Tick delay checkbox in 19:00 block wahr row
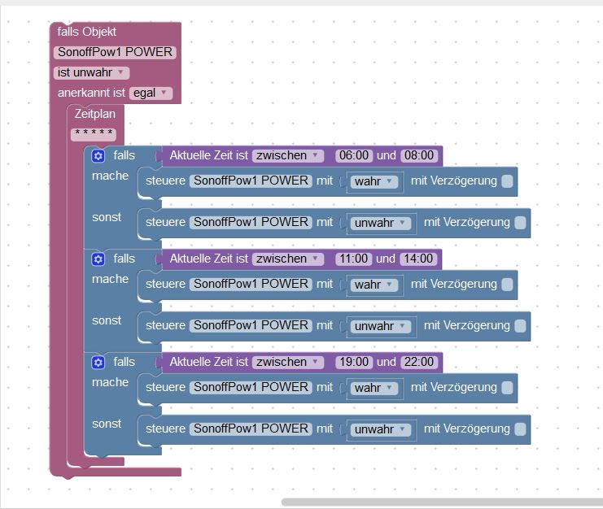Screen dimensions: 603x509 (x=507, y=388)
